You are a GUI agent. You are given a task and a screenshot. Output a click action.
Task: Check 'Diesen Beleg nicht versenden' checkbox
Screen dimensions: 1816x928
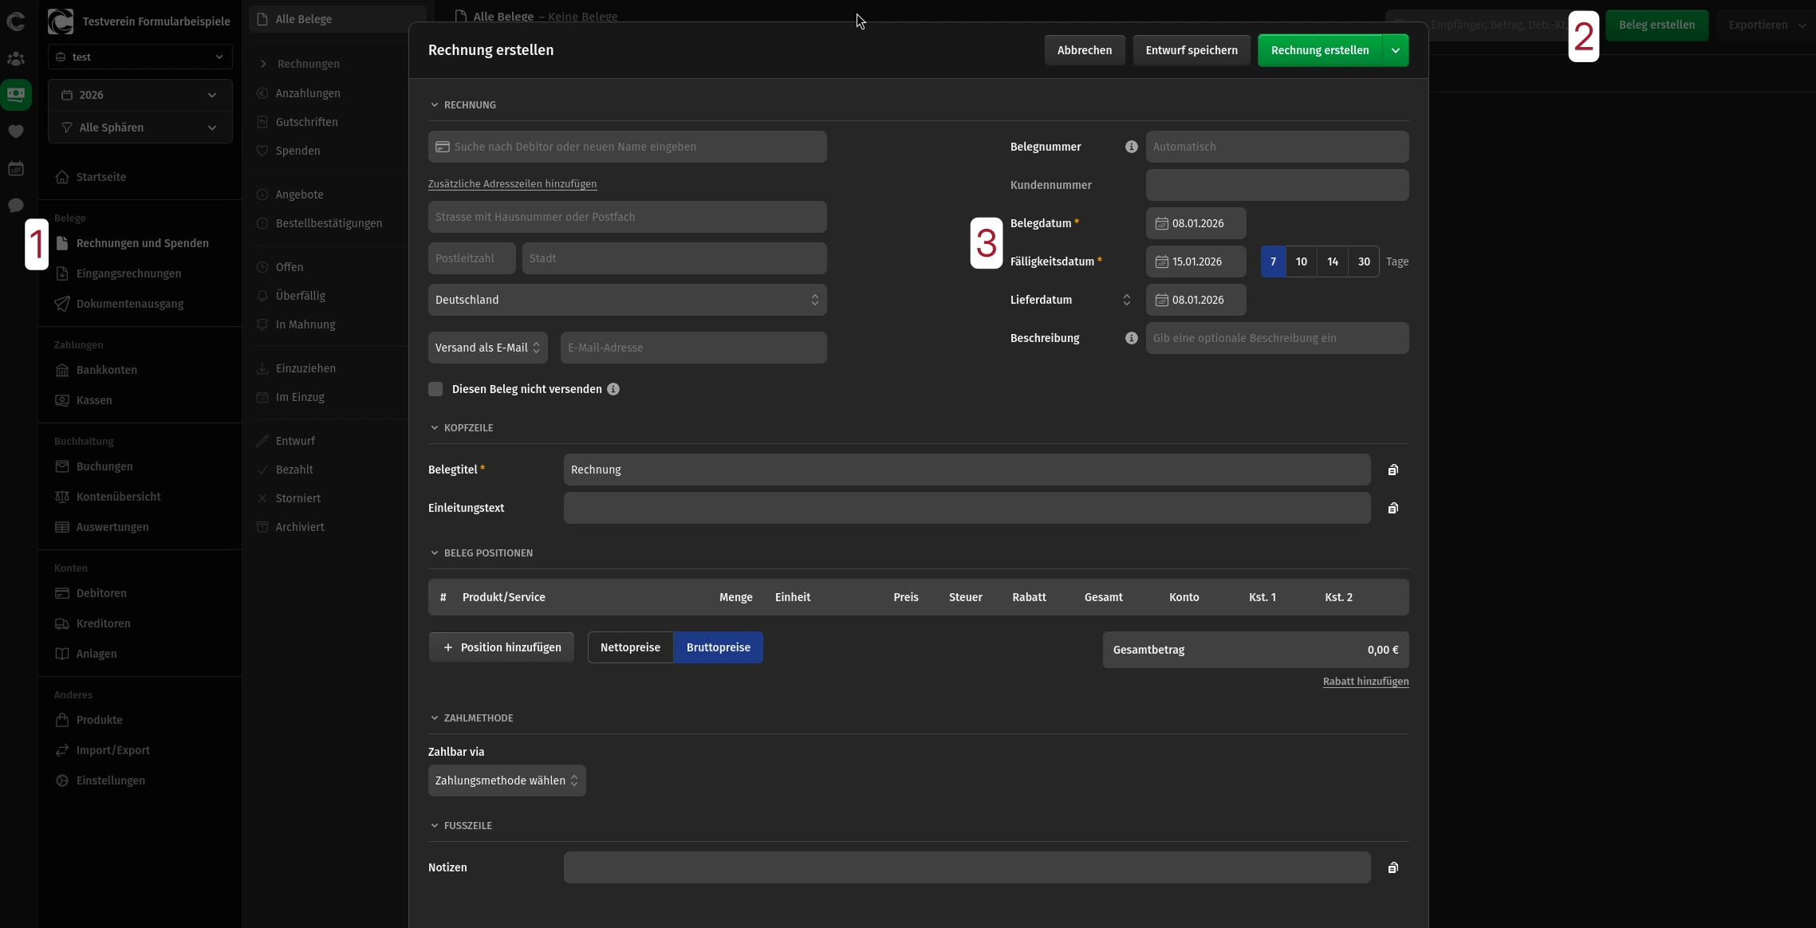coord(435,389)
